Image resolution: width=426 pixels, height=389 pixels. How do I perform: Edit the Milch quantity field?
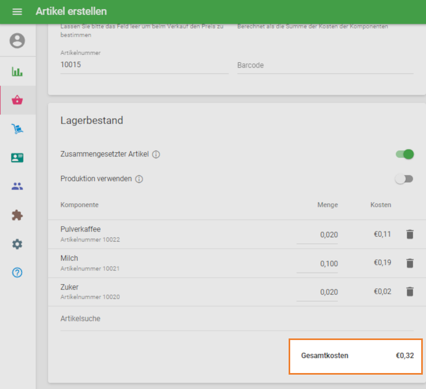[318, 263]
